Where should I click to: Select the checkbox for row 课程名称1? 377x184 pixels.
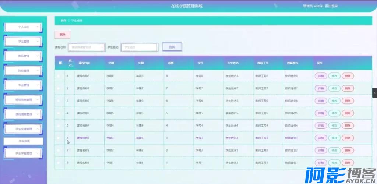[x=59, y=163]
